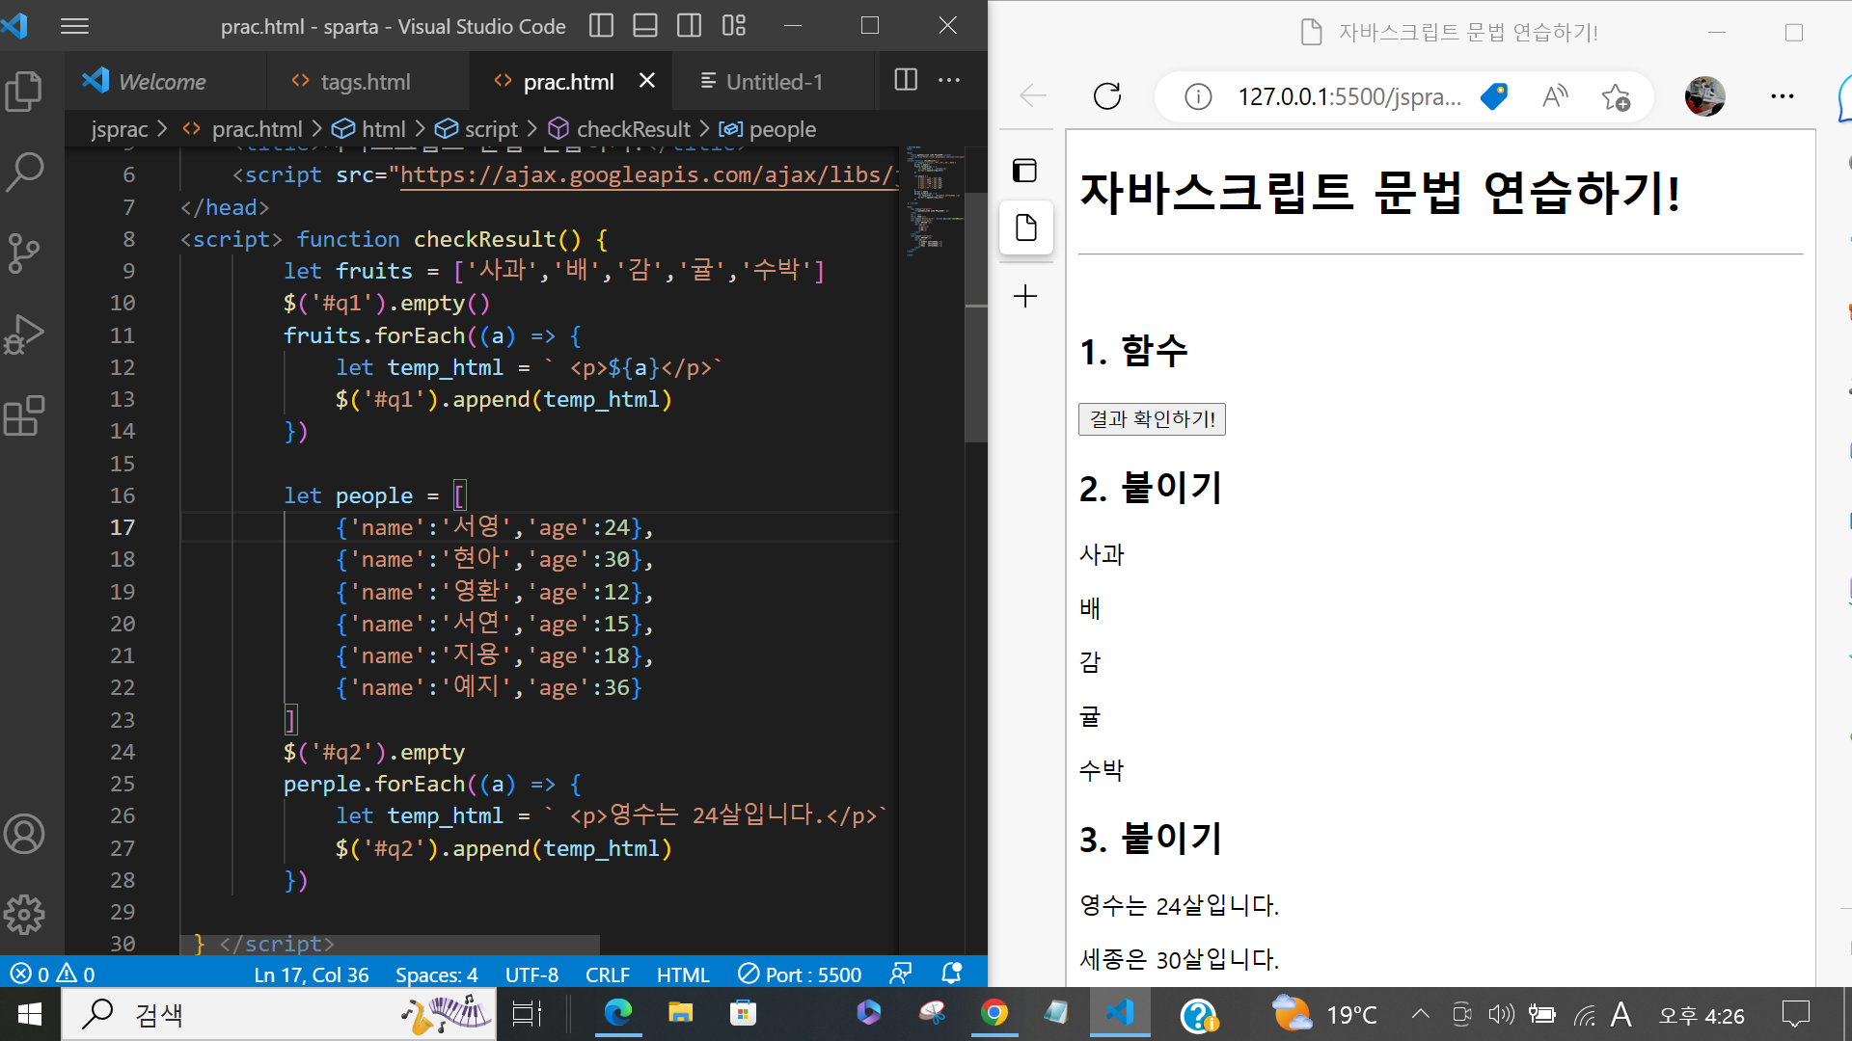This screenshot has width=1852, height=1041.
Task: Refresh the Edge browser page
Action: click(x=1107, y=96)
